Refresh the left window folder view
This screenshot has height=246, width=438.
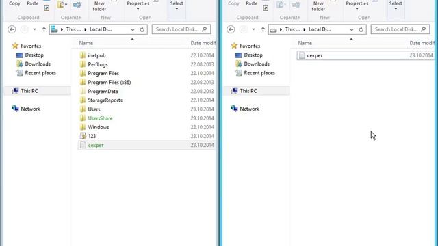point(142,29)
